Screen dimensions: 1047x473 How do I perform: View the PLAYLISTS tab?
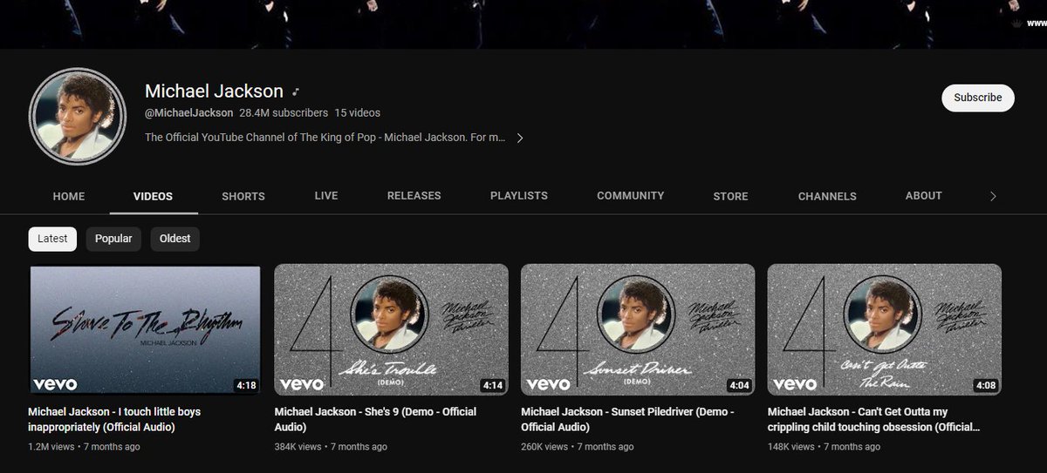[x=519, y=195]
